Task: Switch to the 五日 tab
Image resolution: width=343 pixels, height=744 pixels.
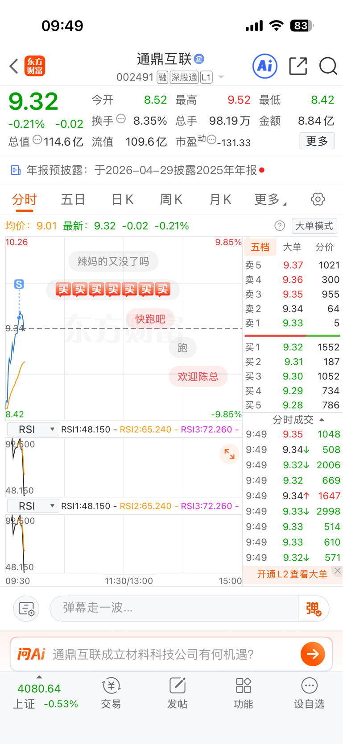Action: click(73, 199)
